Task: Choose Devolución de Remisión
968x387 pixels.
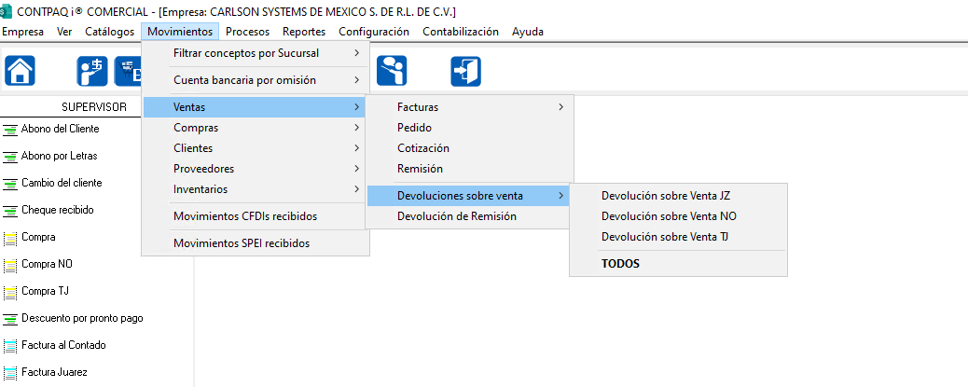Action: [x=470, y=216]
